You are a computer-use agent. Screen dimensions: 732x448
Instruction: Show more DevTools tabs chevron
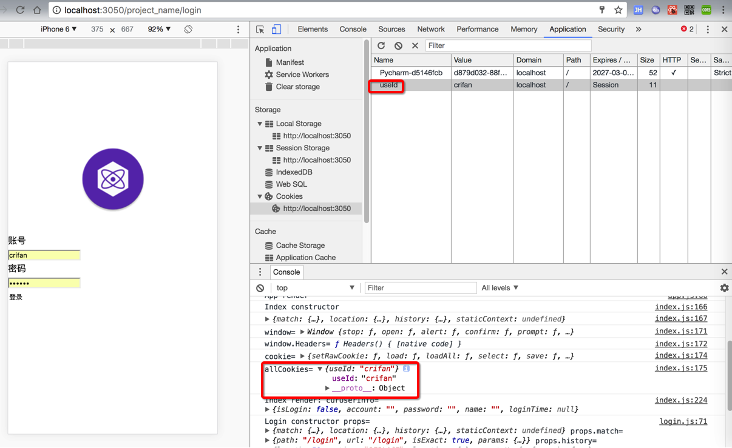click(639, 29)
